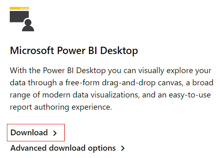The width and height of the screenshot is (220, 158).
Task: Click the phrase drag-and-drop in the description
Action: click(x=129, y=83)
